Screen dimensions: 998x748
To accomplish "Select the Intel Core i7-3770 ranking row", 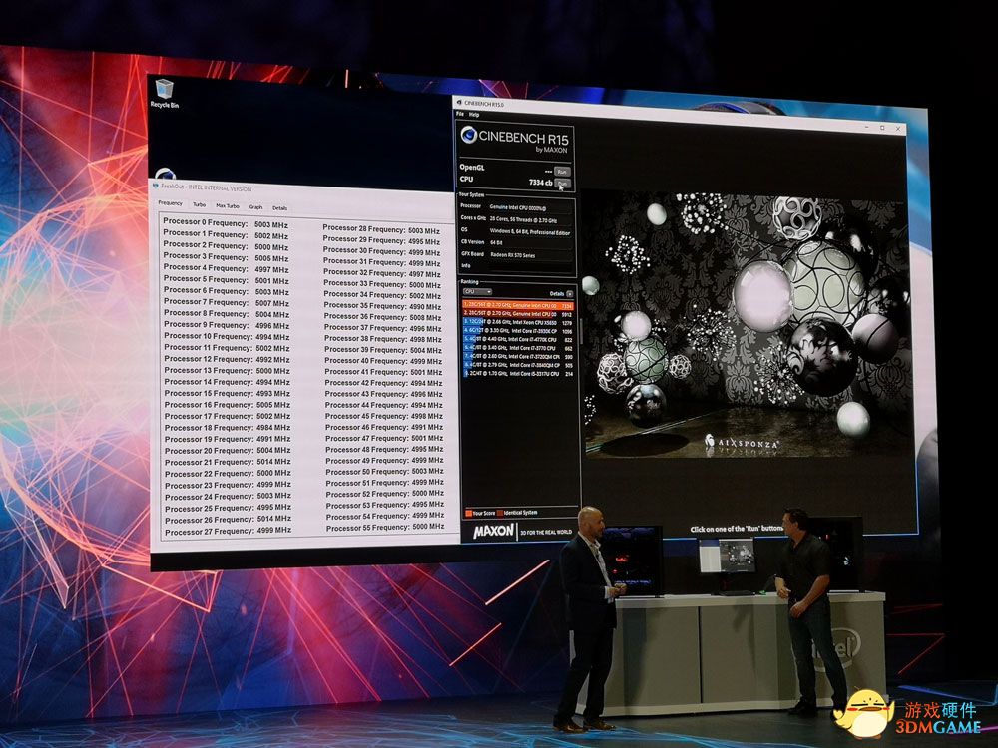I will 517,348.
